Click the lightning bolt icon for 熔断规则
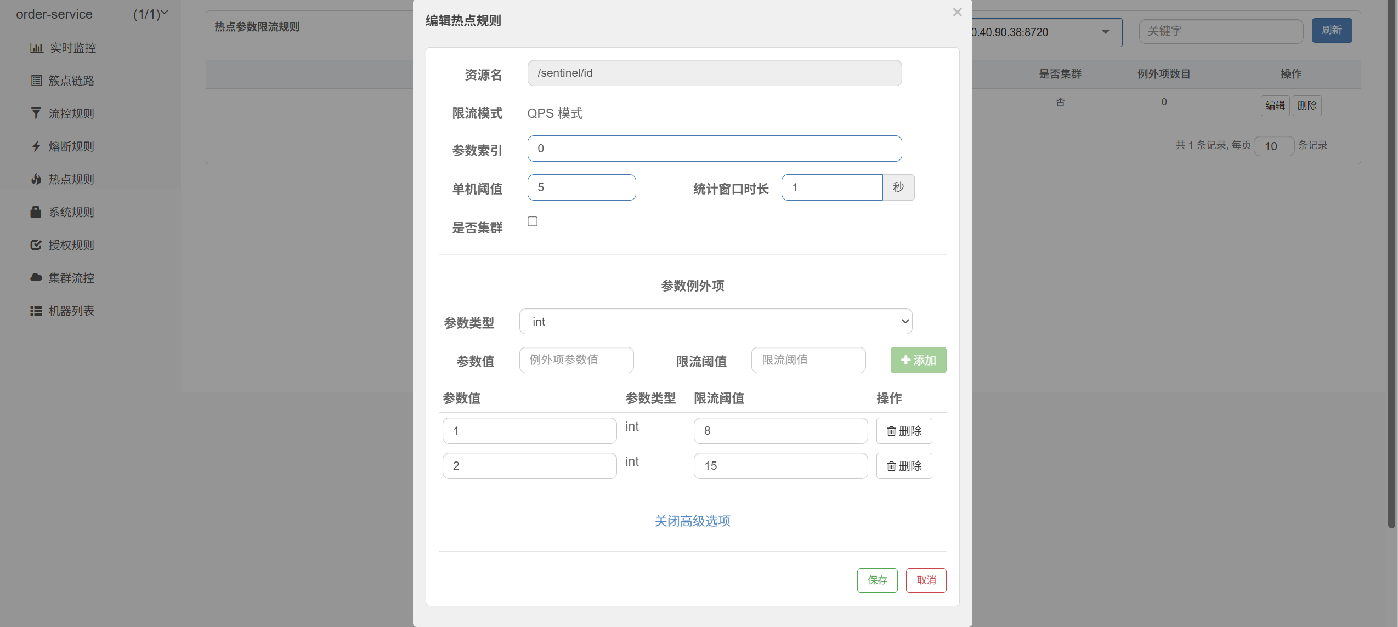The height and width of the screenshot is (627, 1398). tap(36, 146)
